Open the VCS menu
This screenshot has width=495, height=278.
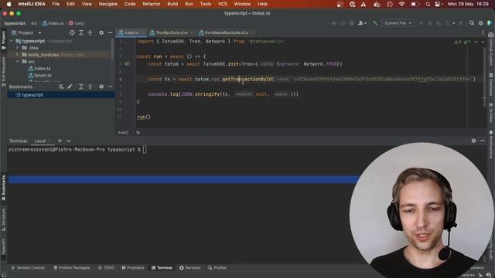[223, 4]
